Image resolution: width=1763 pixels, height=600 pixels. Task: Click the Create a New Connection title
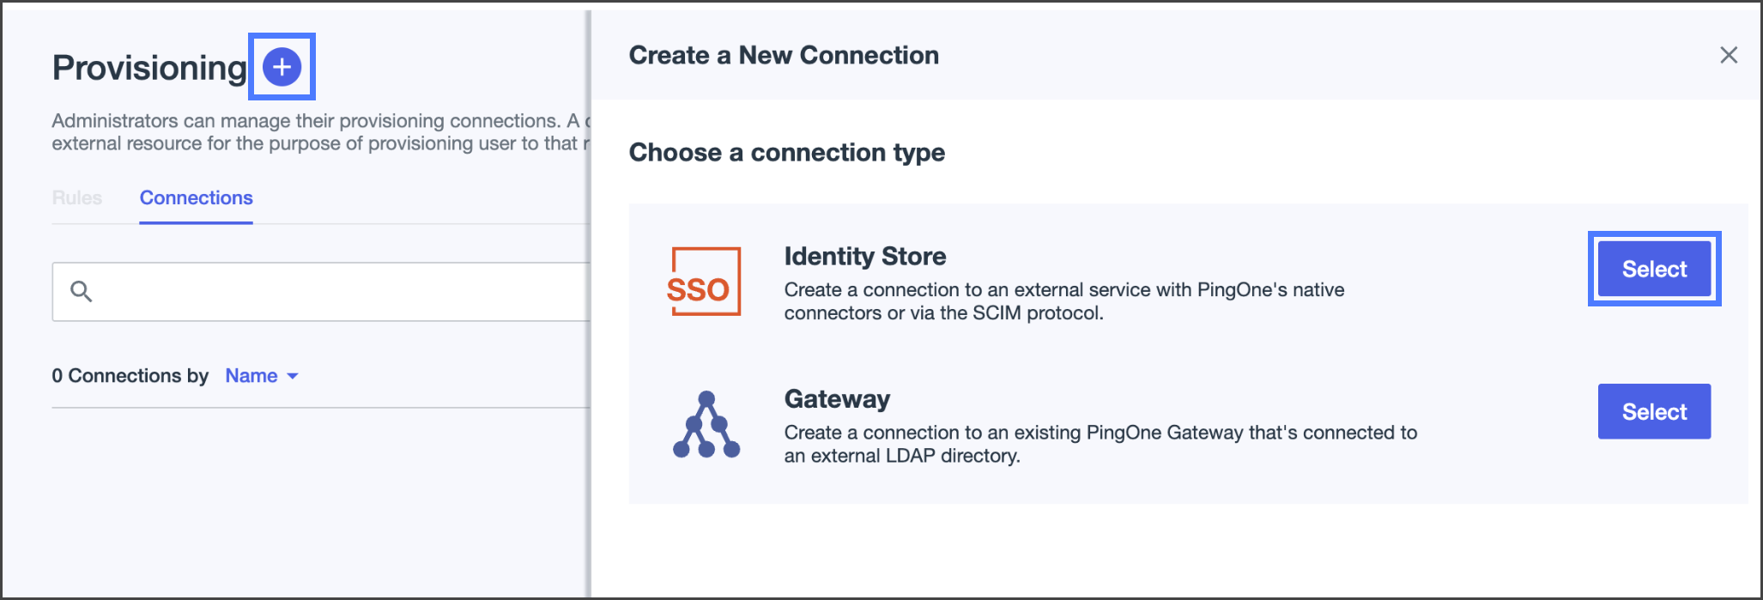tap(784, 56)
